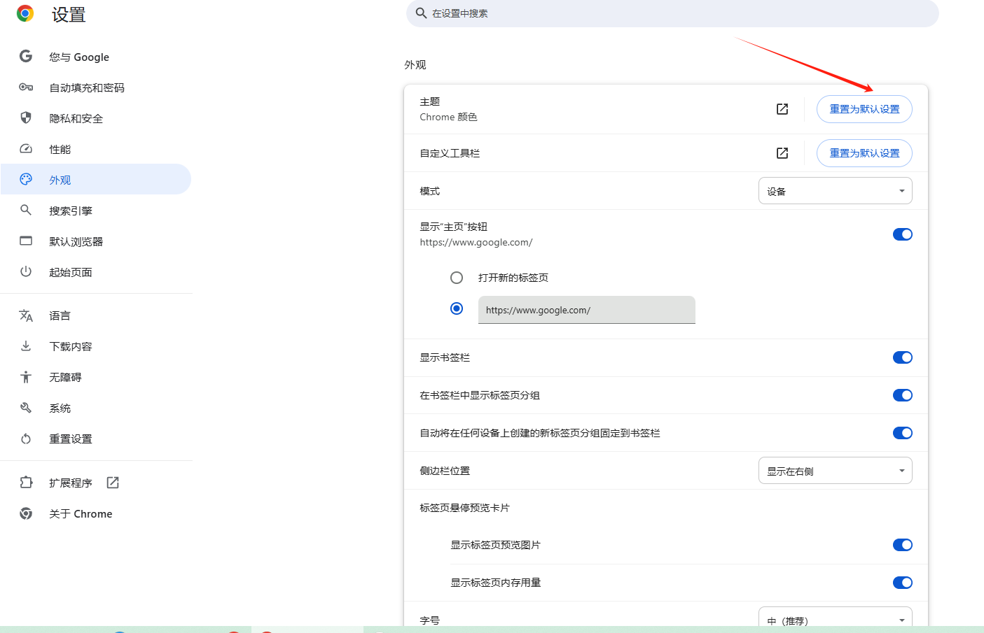Screen dimensions: 984x633
Task: Open the theme external link icon in 主题 row
Action: (x=782, y=109)
